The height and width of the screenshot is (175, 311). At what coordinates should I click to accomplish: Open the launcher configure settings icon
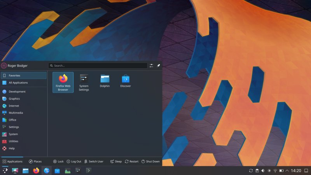click(x=151, y=66)
